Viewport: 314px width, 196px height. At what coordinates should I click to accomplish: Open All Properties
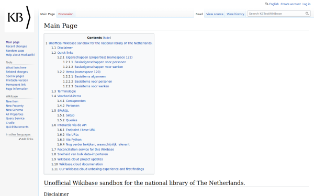15,114
